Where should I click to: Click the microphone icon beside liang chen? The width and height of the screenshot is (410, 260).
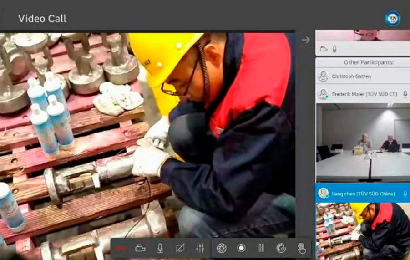tap(405, 194)
